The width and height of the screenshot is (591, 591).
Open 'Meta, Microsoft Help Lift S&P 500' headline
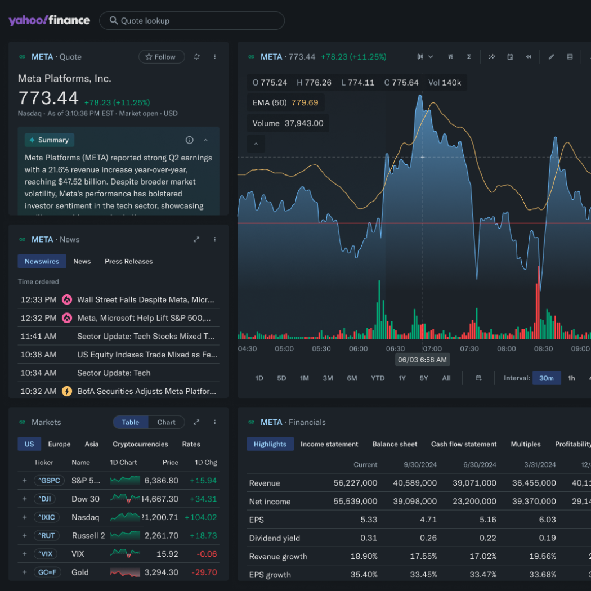(x=144, y=318)
